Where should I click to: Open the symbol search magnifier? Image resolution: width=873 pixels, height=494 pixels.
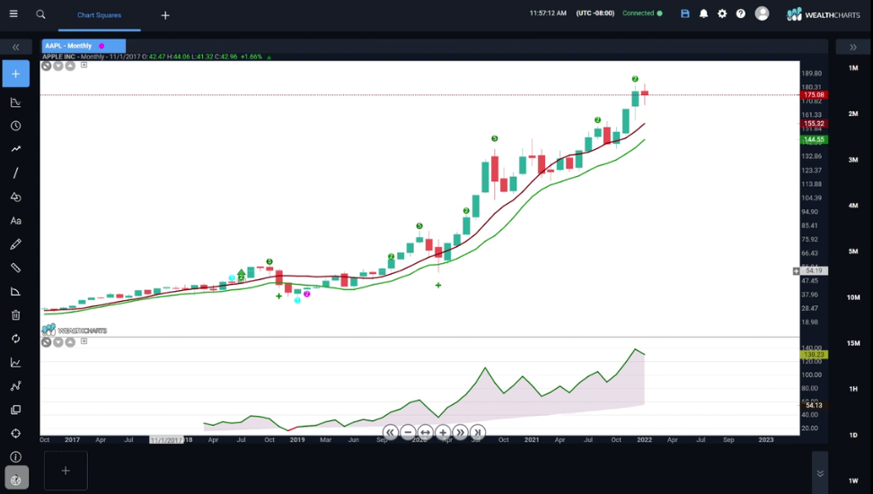coord(40,14)
